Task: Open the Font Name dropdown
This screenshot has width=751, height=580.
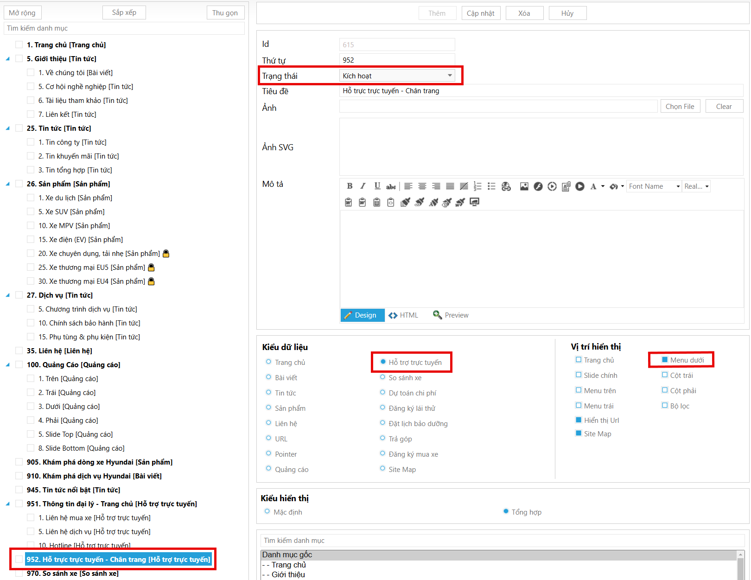Action: pyautogui.click(x=654, y=186)
